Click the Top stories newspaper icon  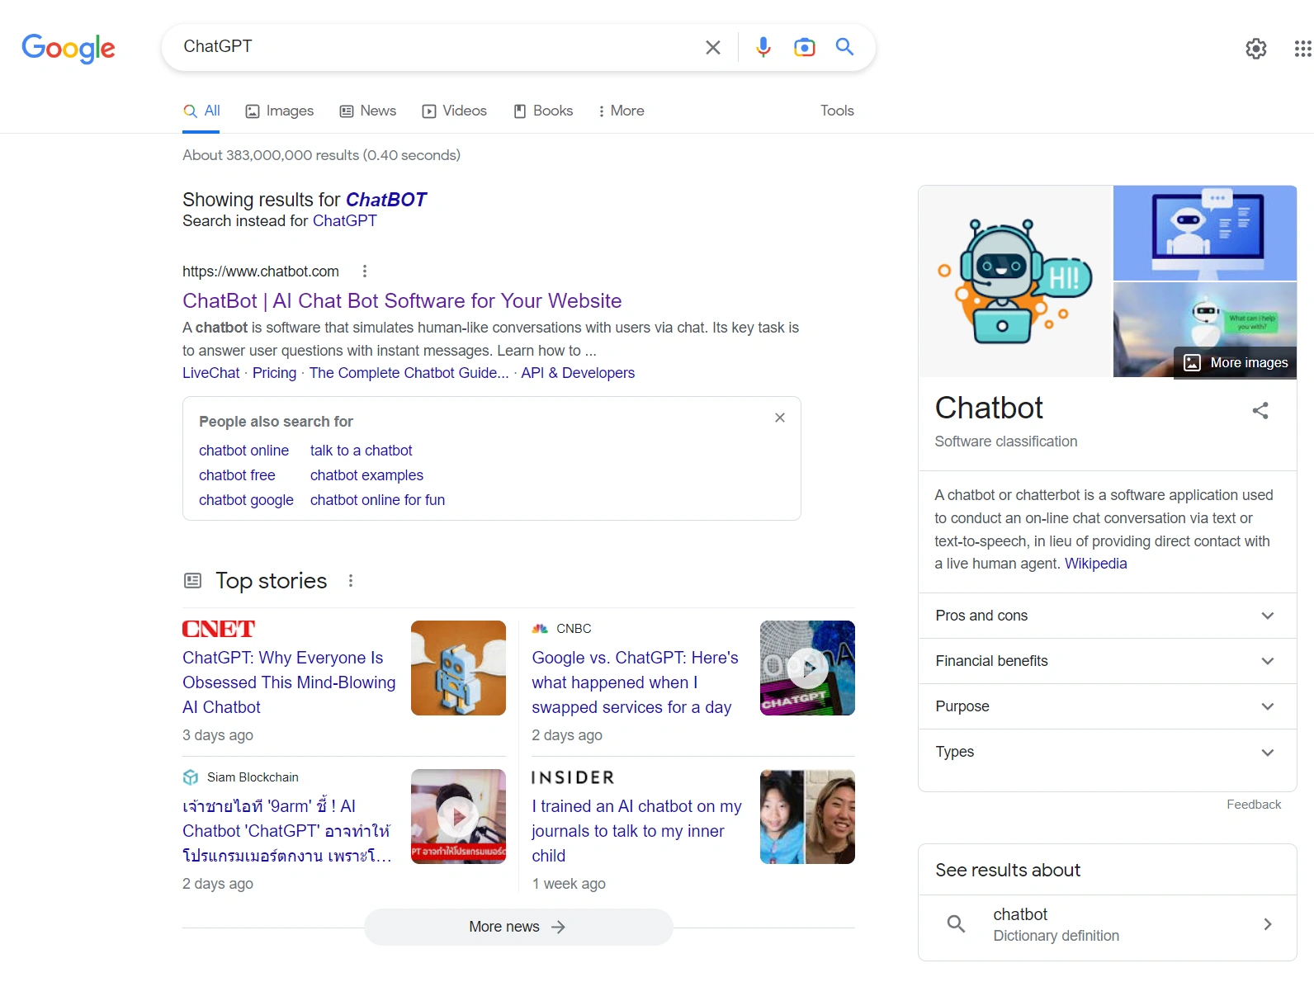pyautogui.click(x=192, y=581)
